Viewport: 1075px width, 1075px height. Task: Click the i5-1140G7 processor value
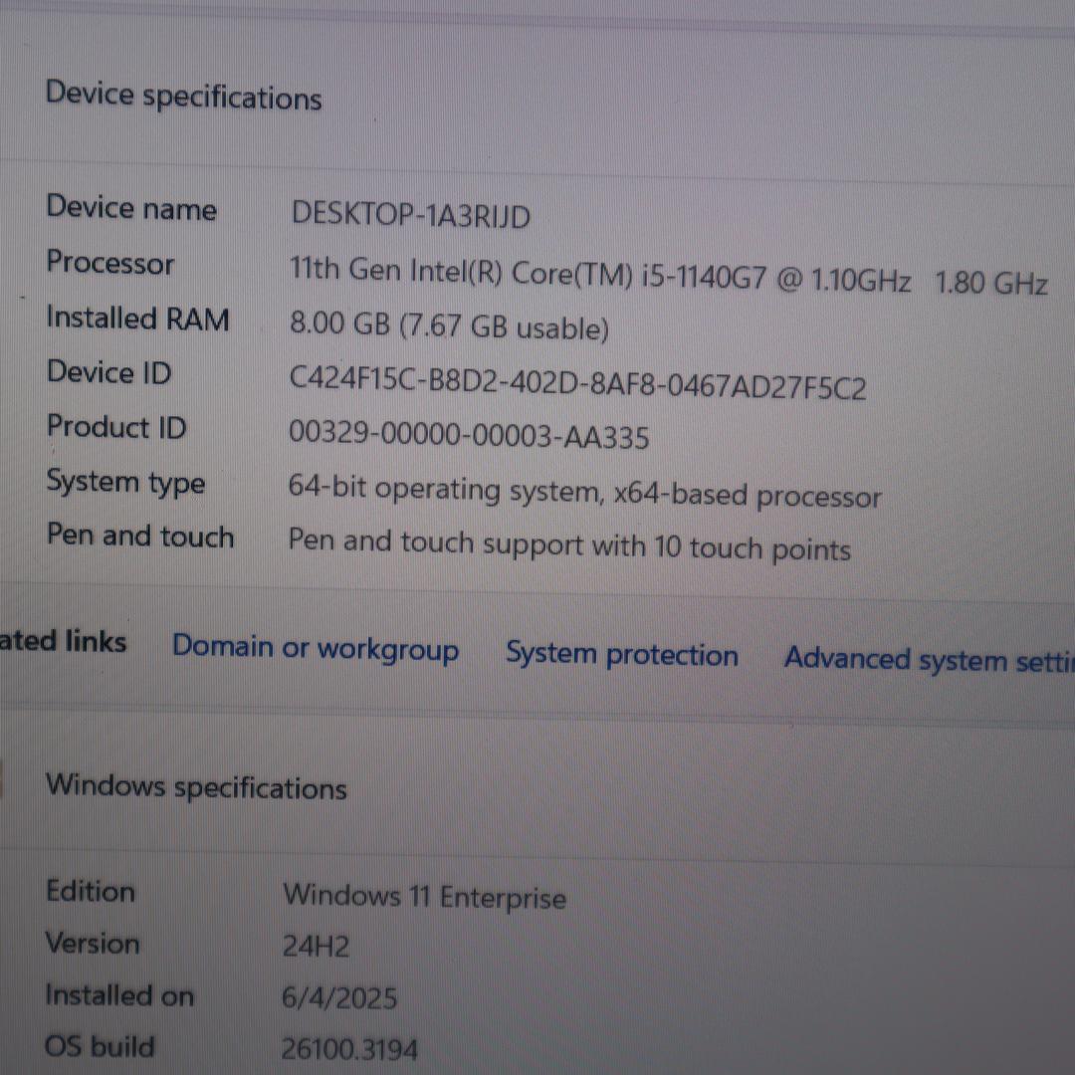[x=667, y=278]
